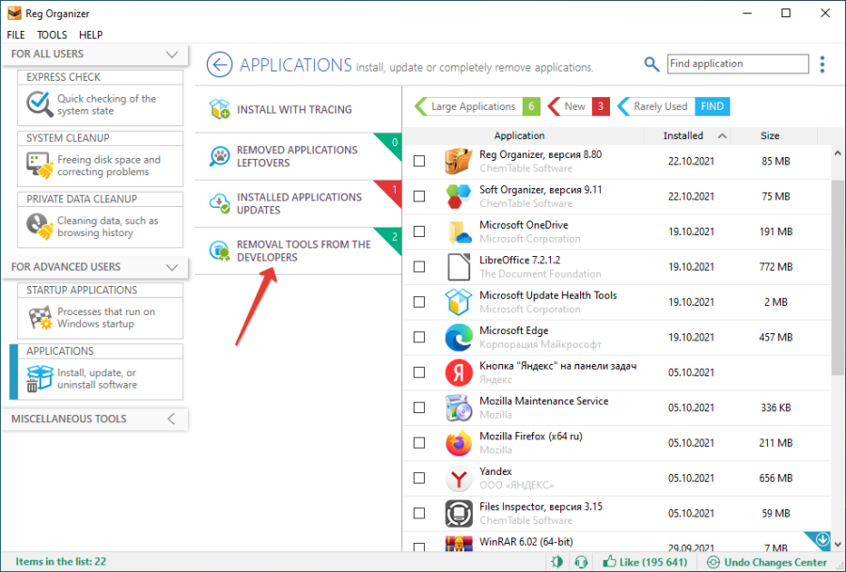Click the Install with Tracing box icon

pyautogui.click(x=220, y=109)
